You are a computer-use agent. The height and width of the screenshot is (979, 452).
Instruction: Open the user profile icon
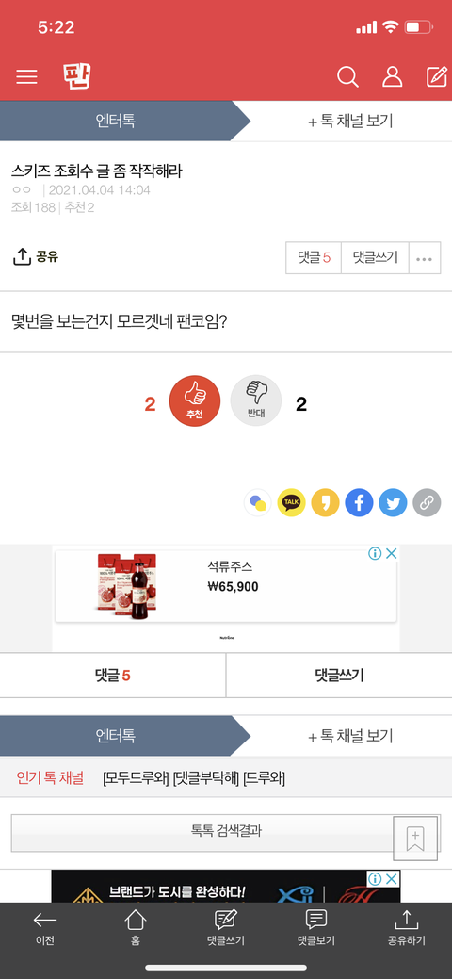point(392,77)
